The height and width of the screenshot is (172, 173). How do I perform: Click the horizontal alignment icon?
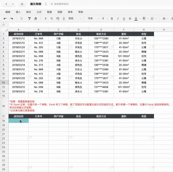164,19
